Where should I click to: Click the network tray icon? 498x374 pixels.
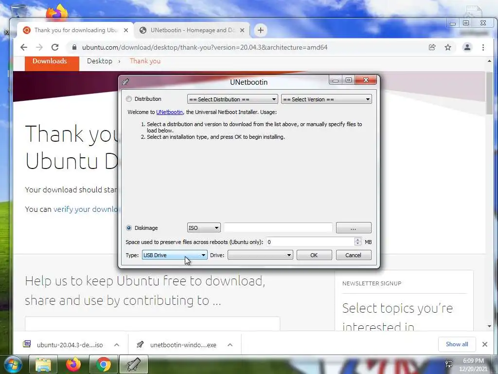point(449,364)
